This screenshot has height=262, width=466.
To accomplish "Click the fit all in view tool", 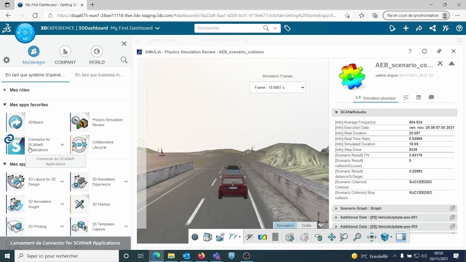I will pyautogui.click(x=358, y=237).
